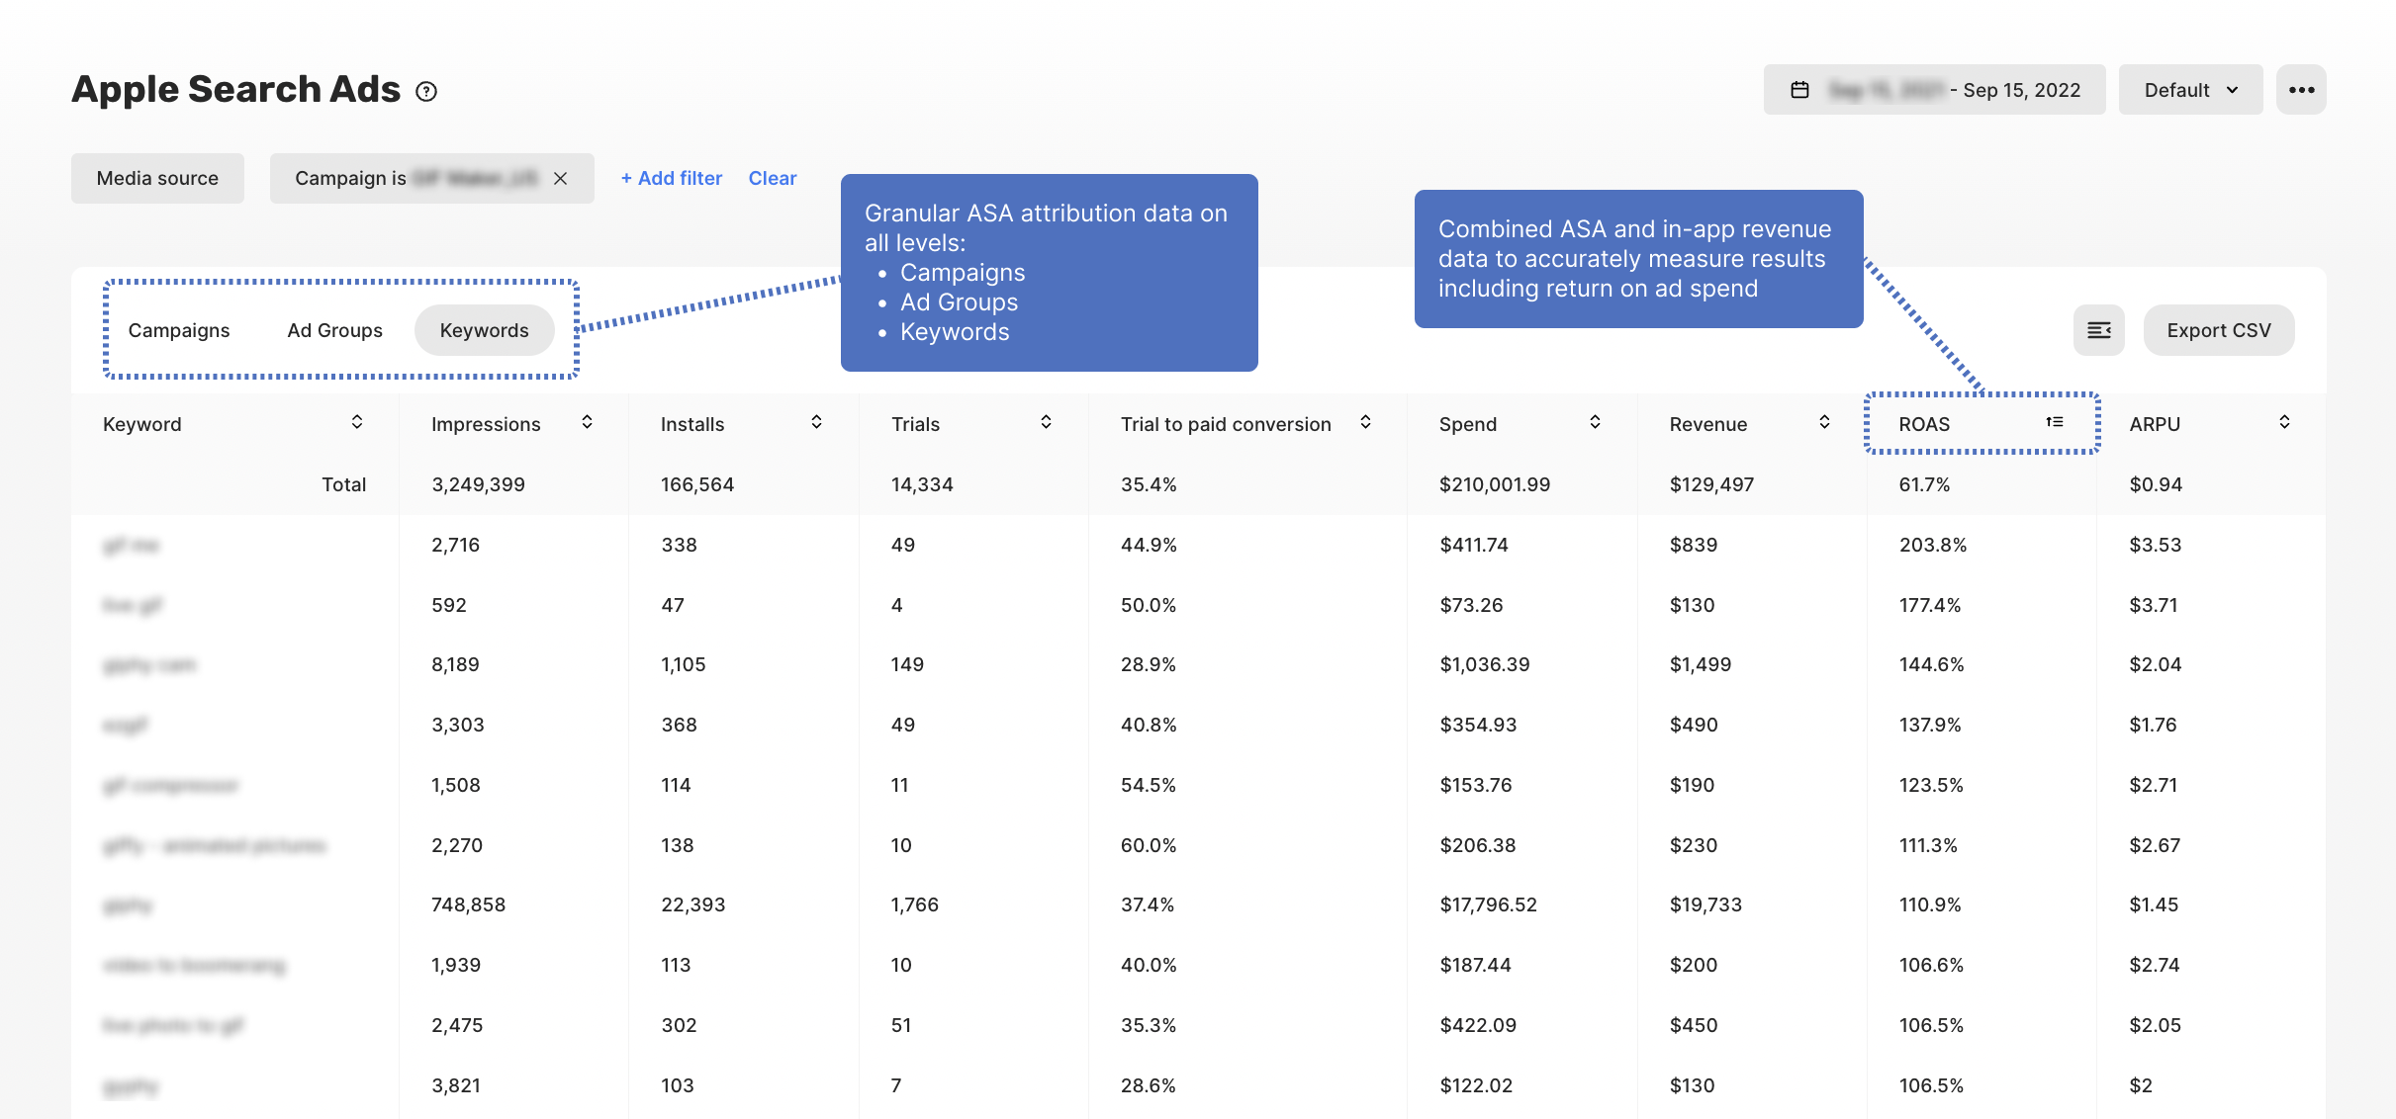Switch to the Campaigns tab
Viewport: 2396px width, 1119px height.
pos(179,330)
